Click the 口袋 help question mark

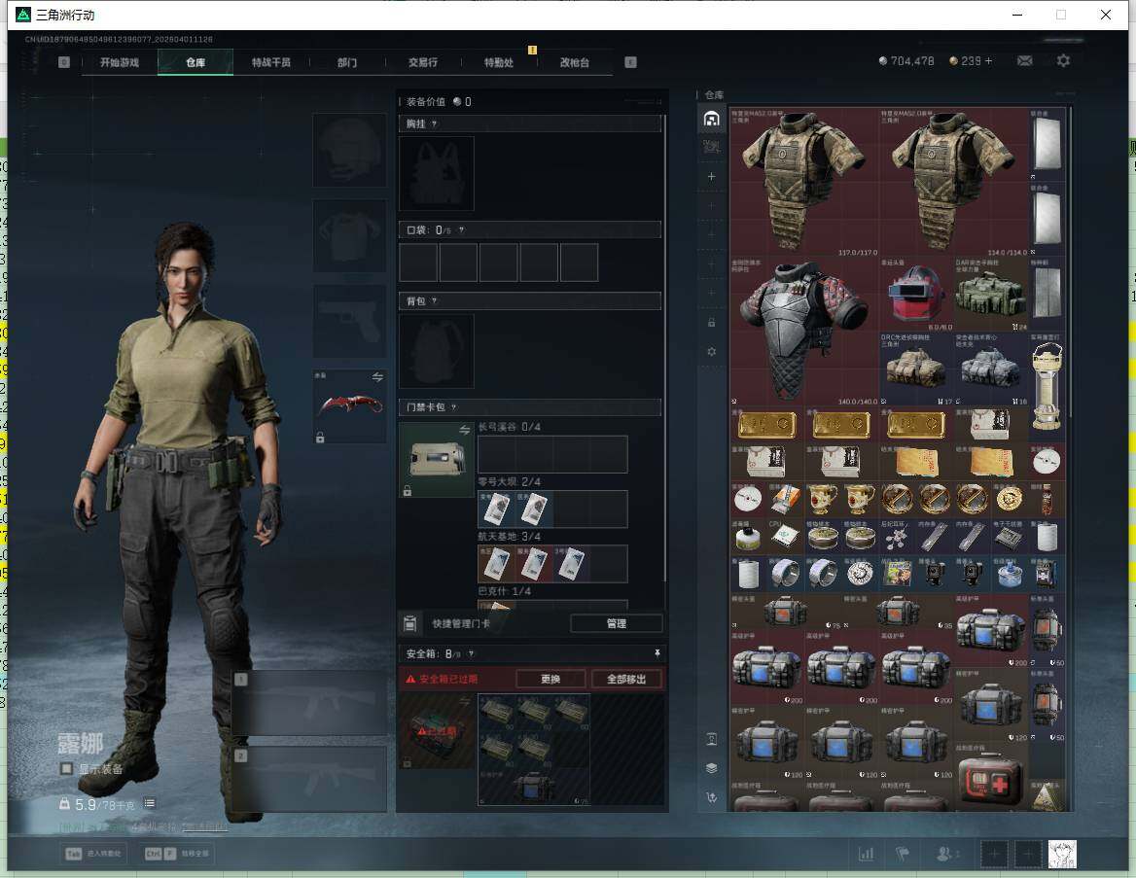[461, 230]
